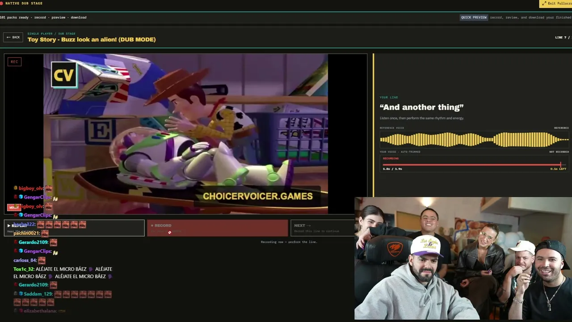Click the Toy Story dub mode title
The width and height of the screenshot is (572, 322).
tap(92, 39)
